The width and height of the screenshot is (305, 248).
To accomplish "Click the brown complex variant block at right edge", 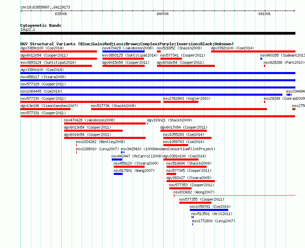I will click(x=294, y=109).
